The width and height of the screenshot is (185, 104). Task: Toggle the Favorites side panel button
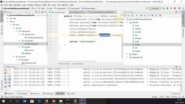[2, 85]
